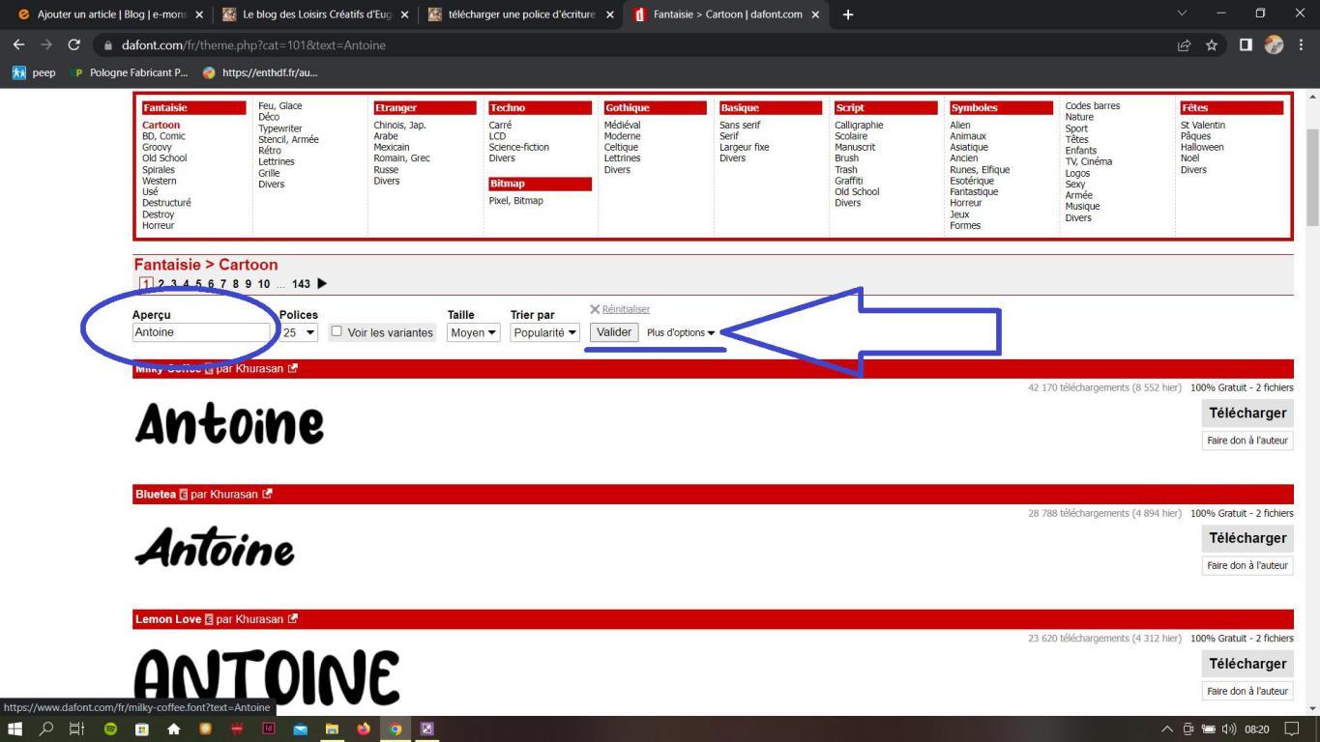This screenshot has height=742, width=1320.
Task: Open a new browser tab with plus
Action: [x=848, y=14]
